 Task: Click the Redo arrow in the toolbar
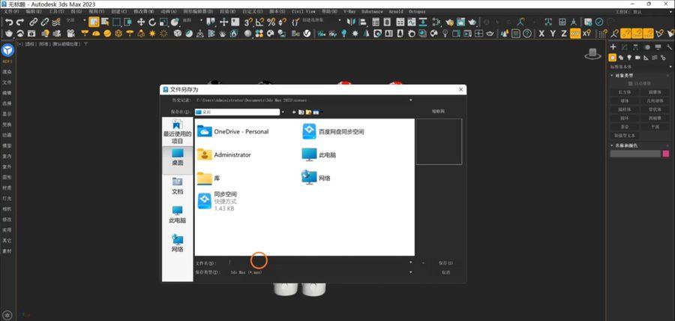click(20, 22)
